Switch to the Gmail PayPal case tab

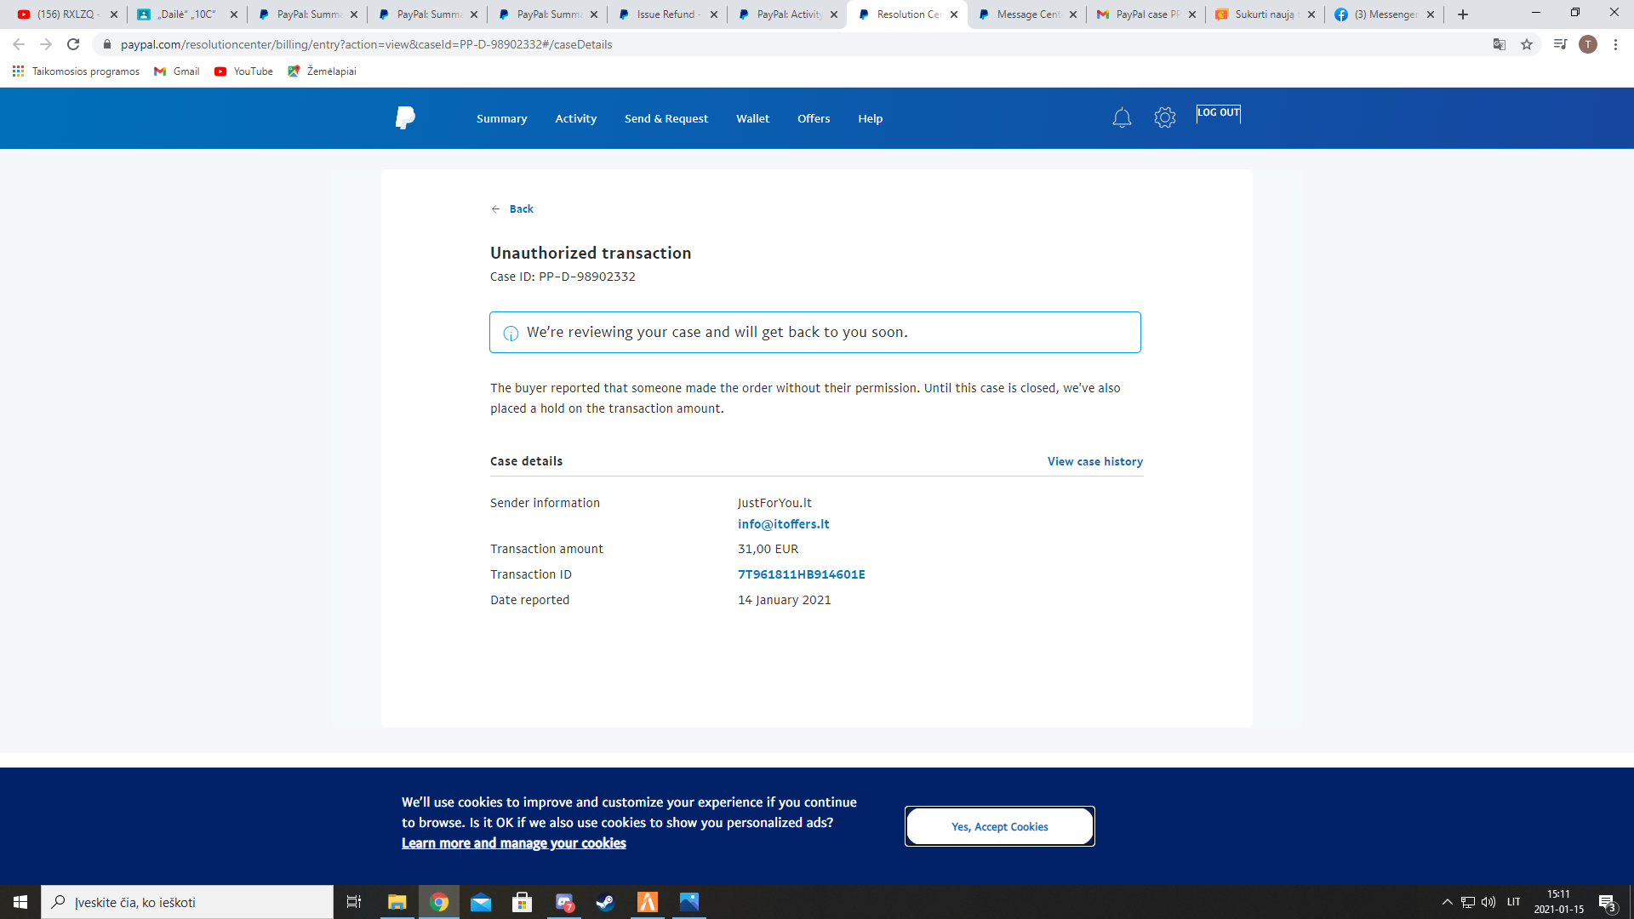(x=1146, y=14)
